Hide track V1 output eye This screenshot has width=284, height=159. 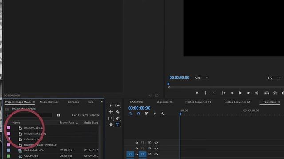click(156, 154)
